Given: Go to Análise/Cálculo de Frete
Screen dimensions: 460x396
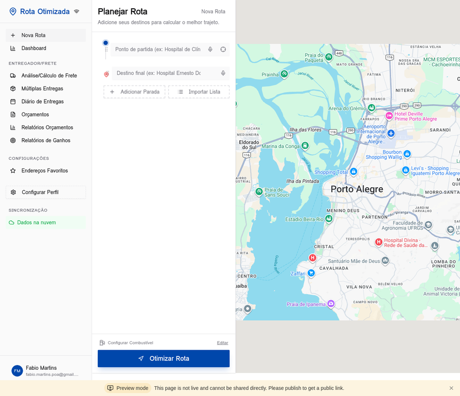Looking at the screenshot, I should [49, 76].
